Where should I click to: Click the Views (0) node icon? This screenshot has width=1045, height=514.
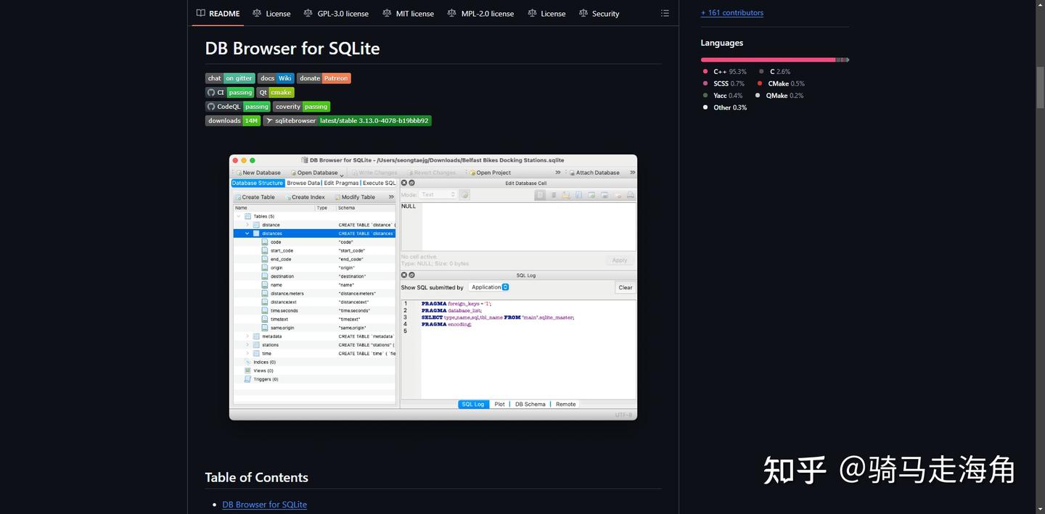tap(247, 370)
